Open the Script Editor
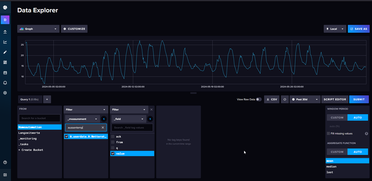Viewport: 372px width, 181px height. (x=335, y=99)
